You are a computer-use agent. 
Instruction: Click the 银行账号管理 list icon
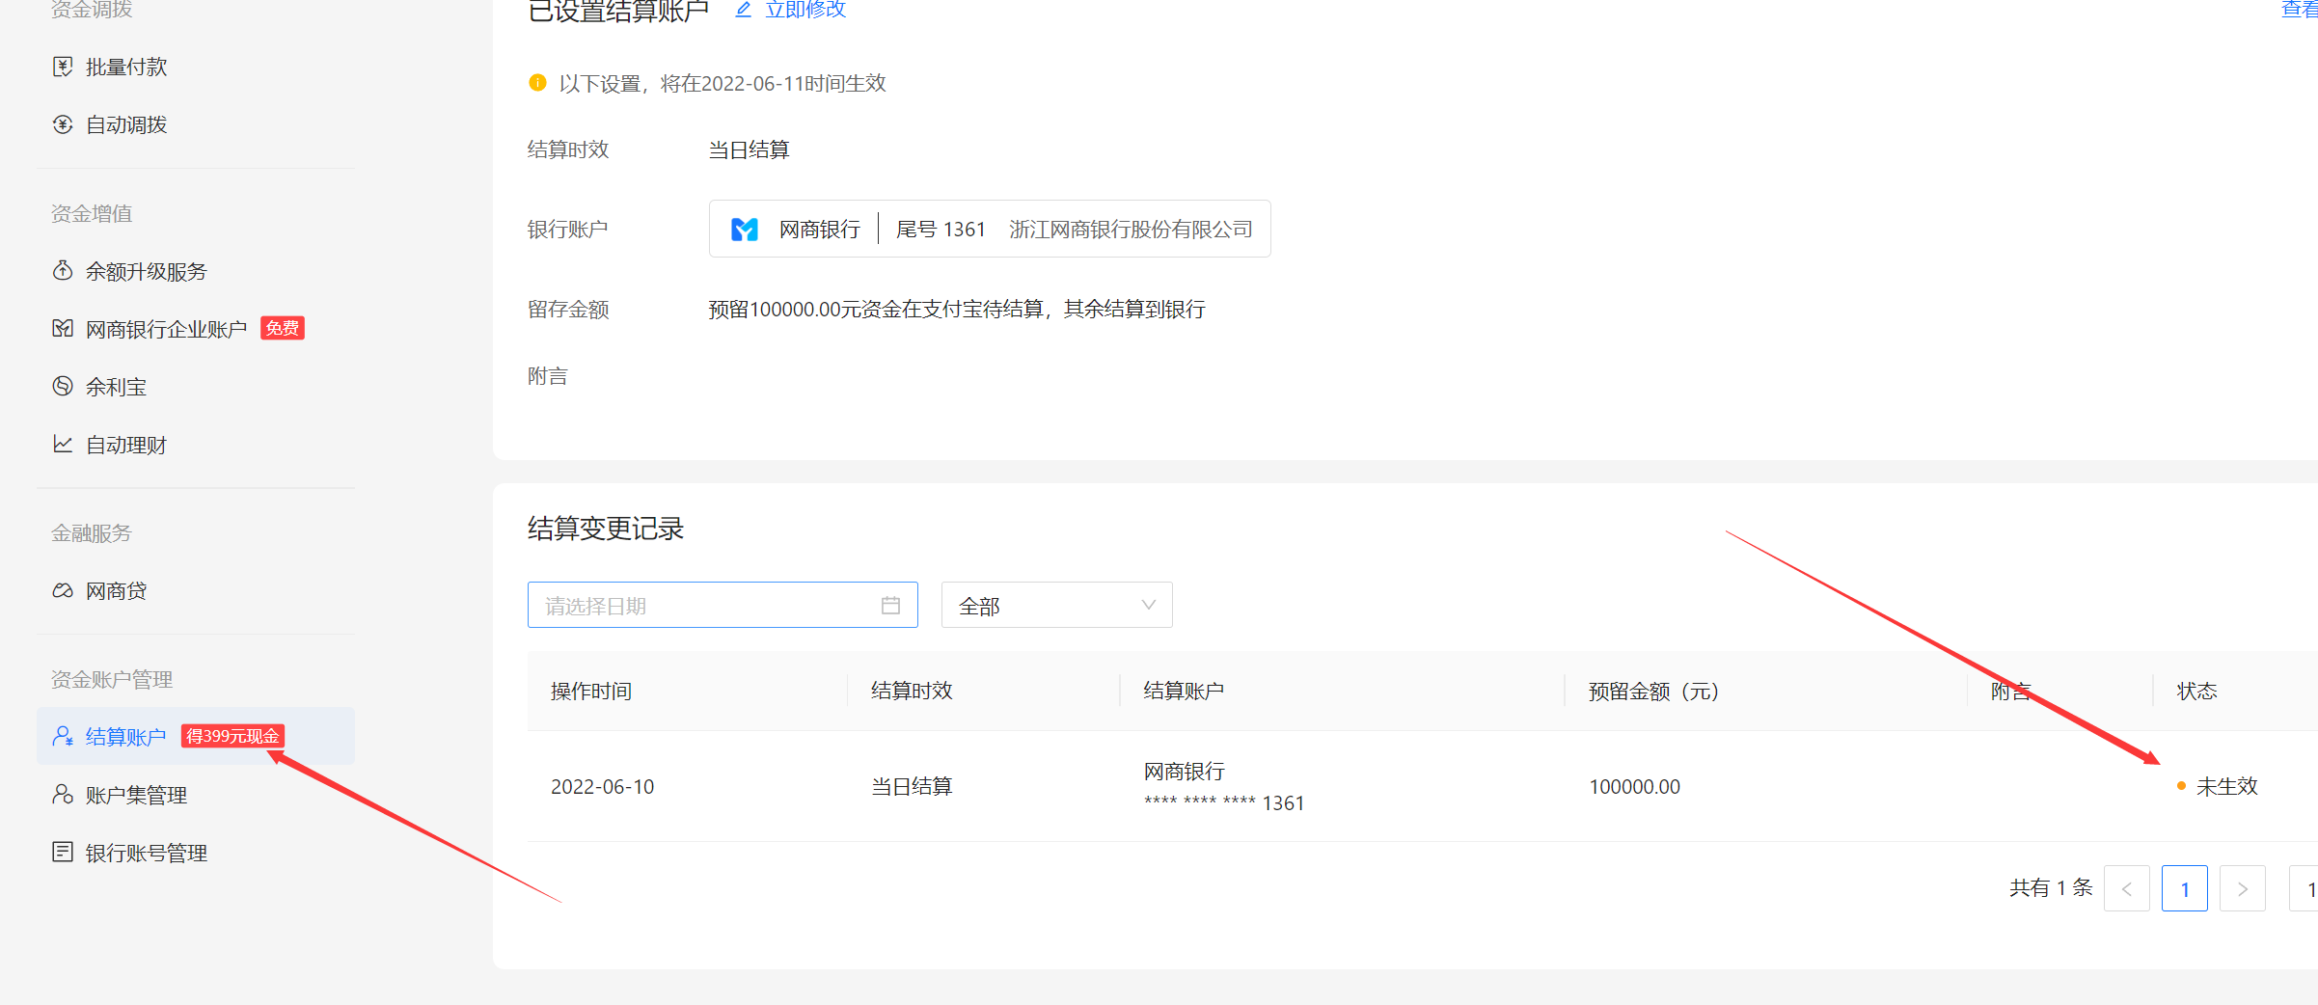[x=63, y=853]
